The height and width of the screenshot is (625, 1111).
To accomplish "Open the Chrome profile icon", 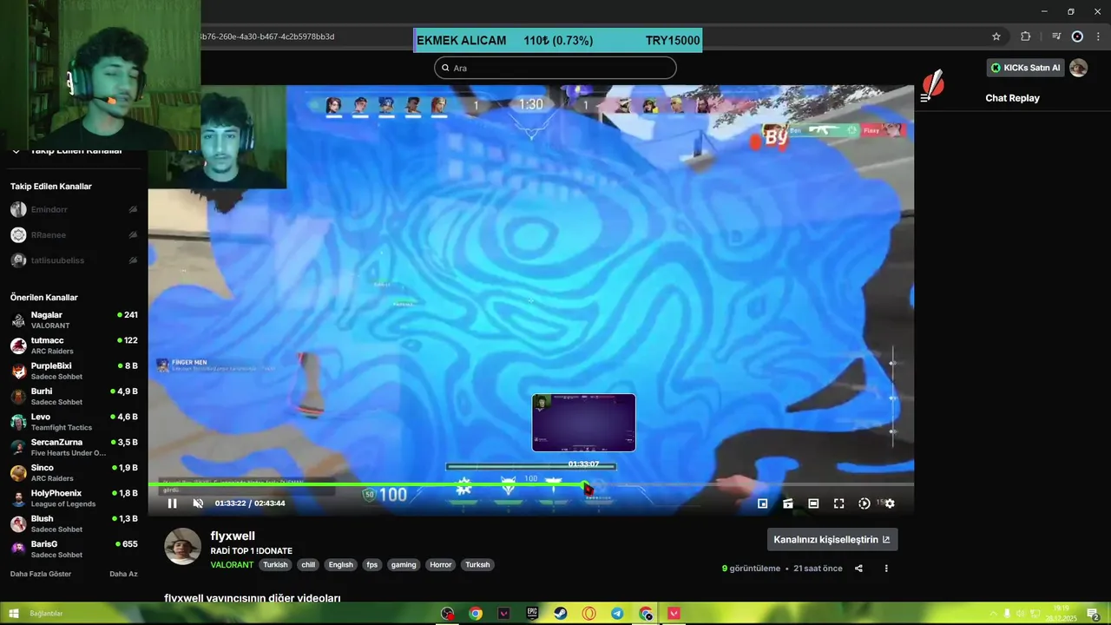I will (1077, 36).
